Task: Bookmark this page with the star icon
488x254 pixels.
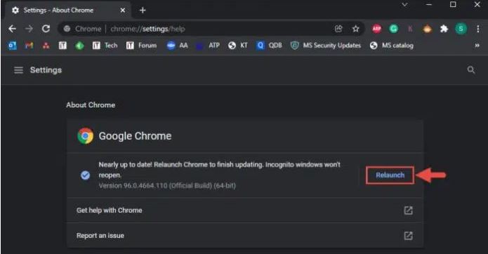Action: pyautogui.click(x=355, y=29)
